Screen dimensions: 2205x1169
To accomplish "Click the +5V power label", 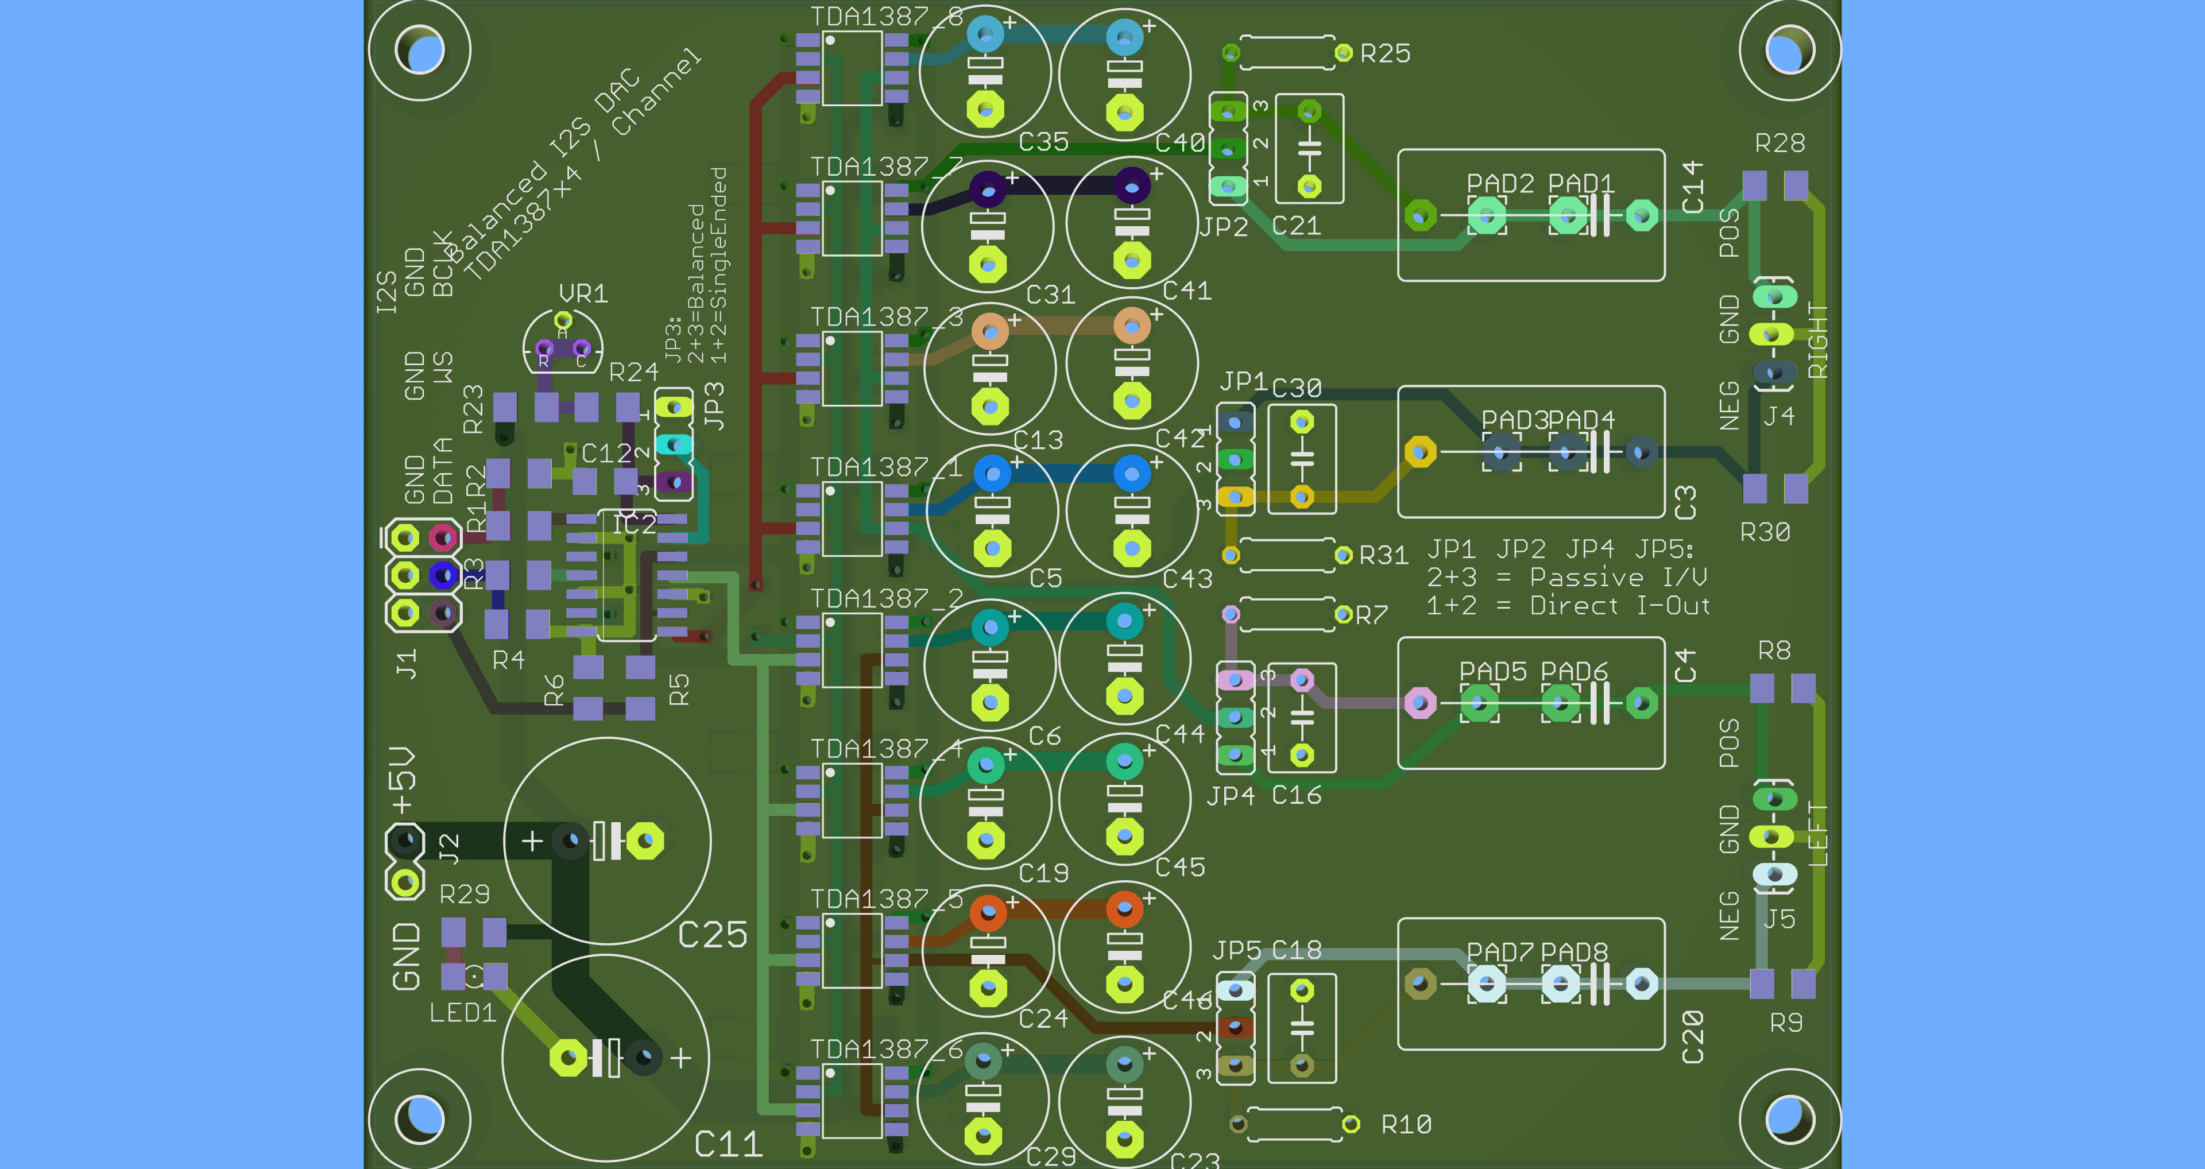I will [403, 780].
